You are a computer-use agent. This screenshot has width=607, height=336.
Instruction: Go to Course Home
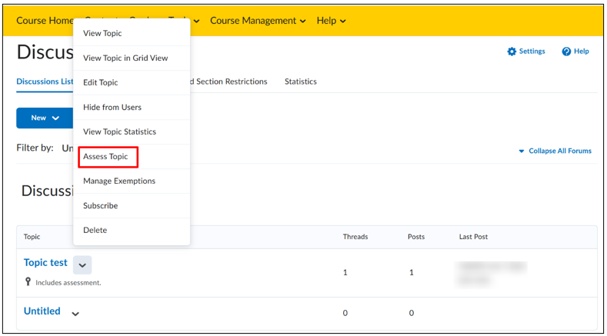[45, 21]
